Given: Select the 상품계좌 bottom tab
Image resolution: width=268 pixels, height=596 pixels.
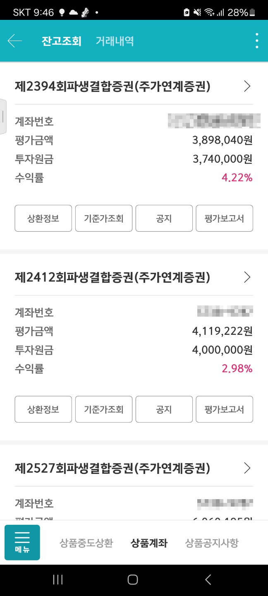Looking at the screenshot, I should coord(149,543).
